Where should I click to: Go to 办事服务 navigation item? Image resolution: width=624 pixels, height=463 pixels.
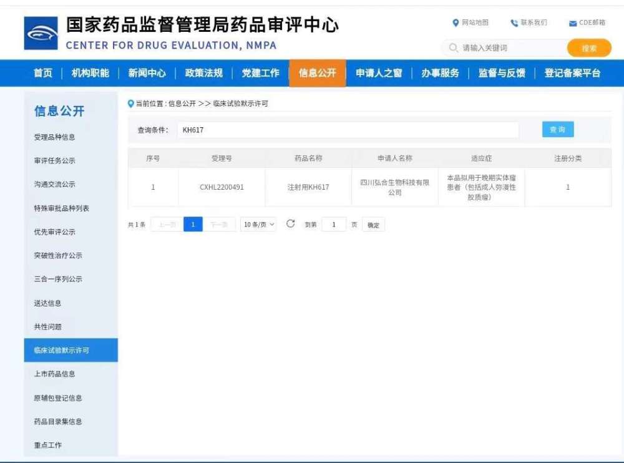point(440,73)
